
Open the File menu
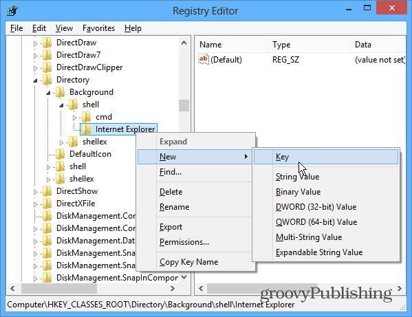point(17,28)
